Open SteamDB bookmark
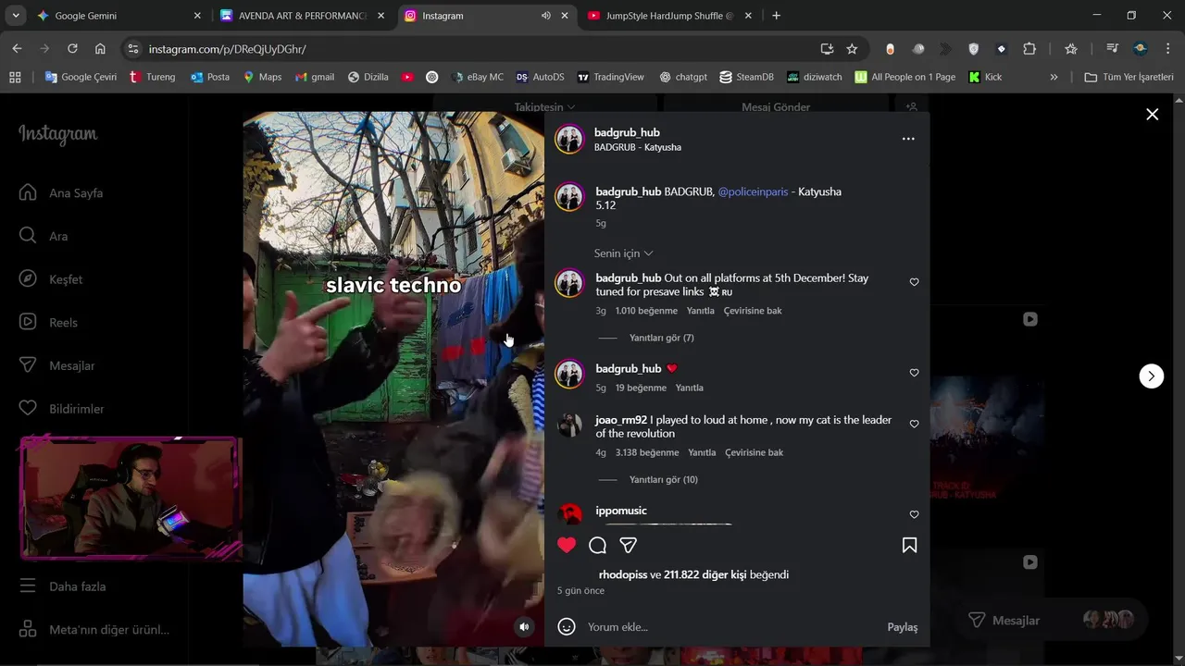This screenshot has height=666, width=1185. [x=746, y=77]
